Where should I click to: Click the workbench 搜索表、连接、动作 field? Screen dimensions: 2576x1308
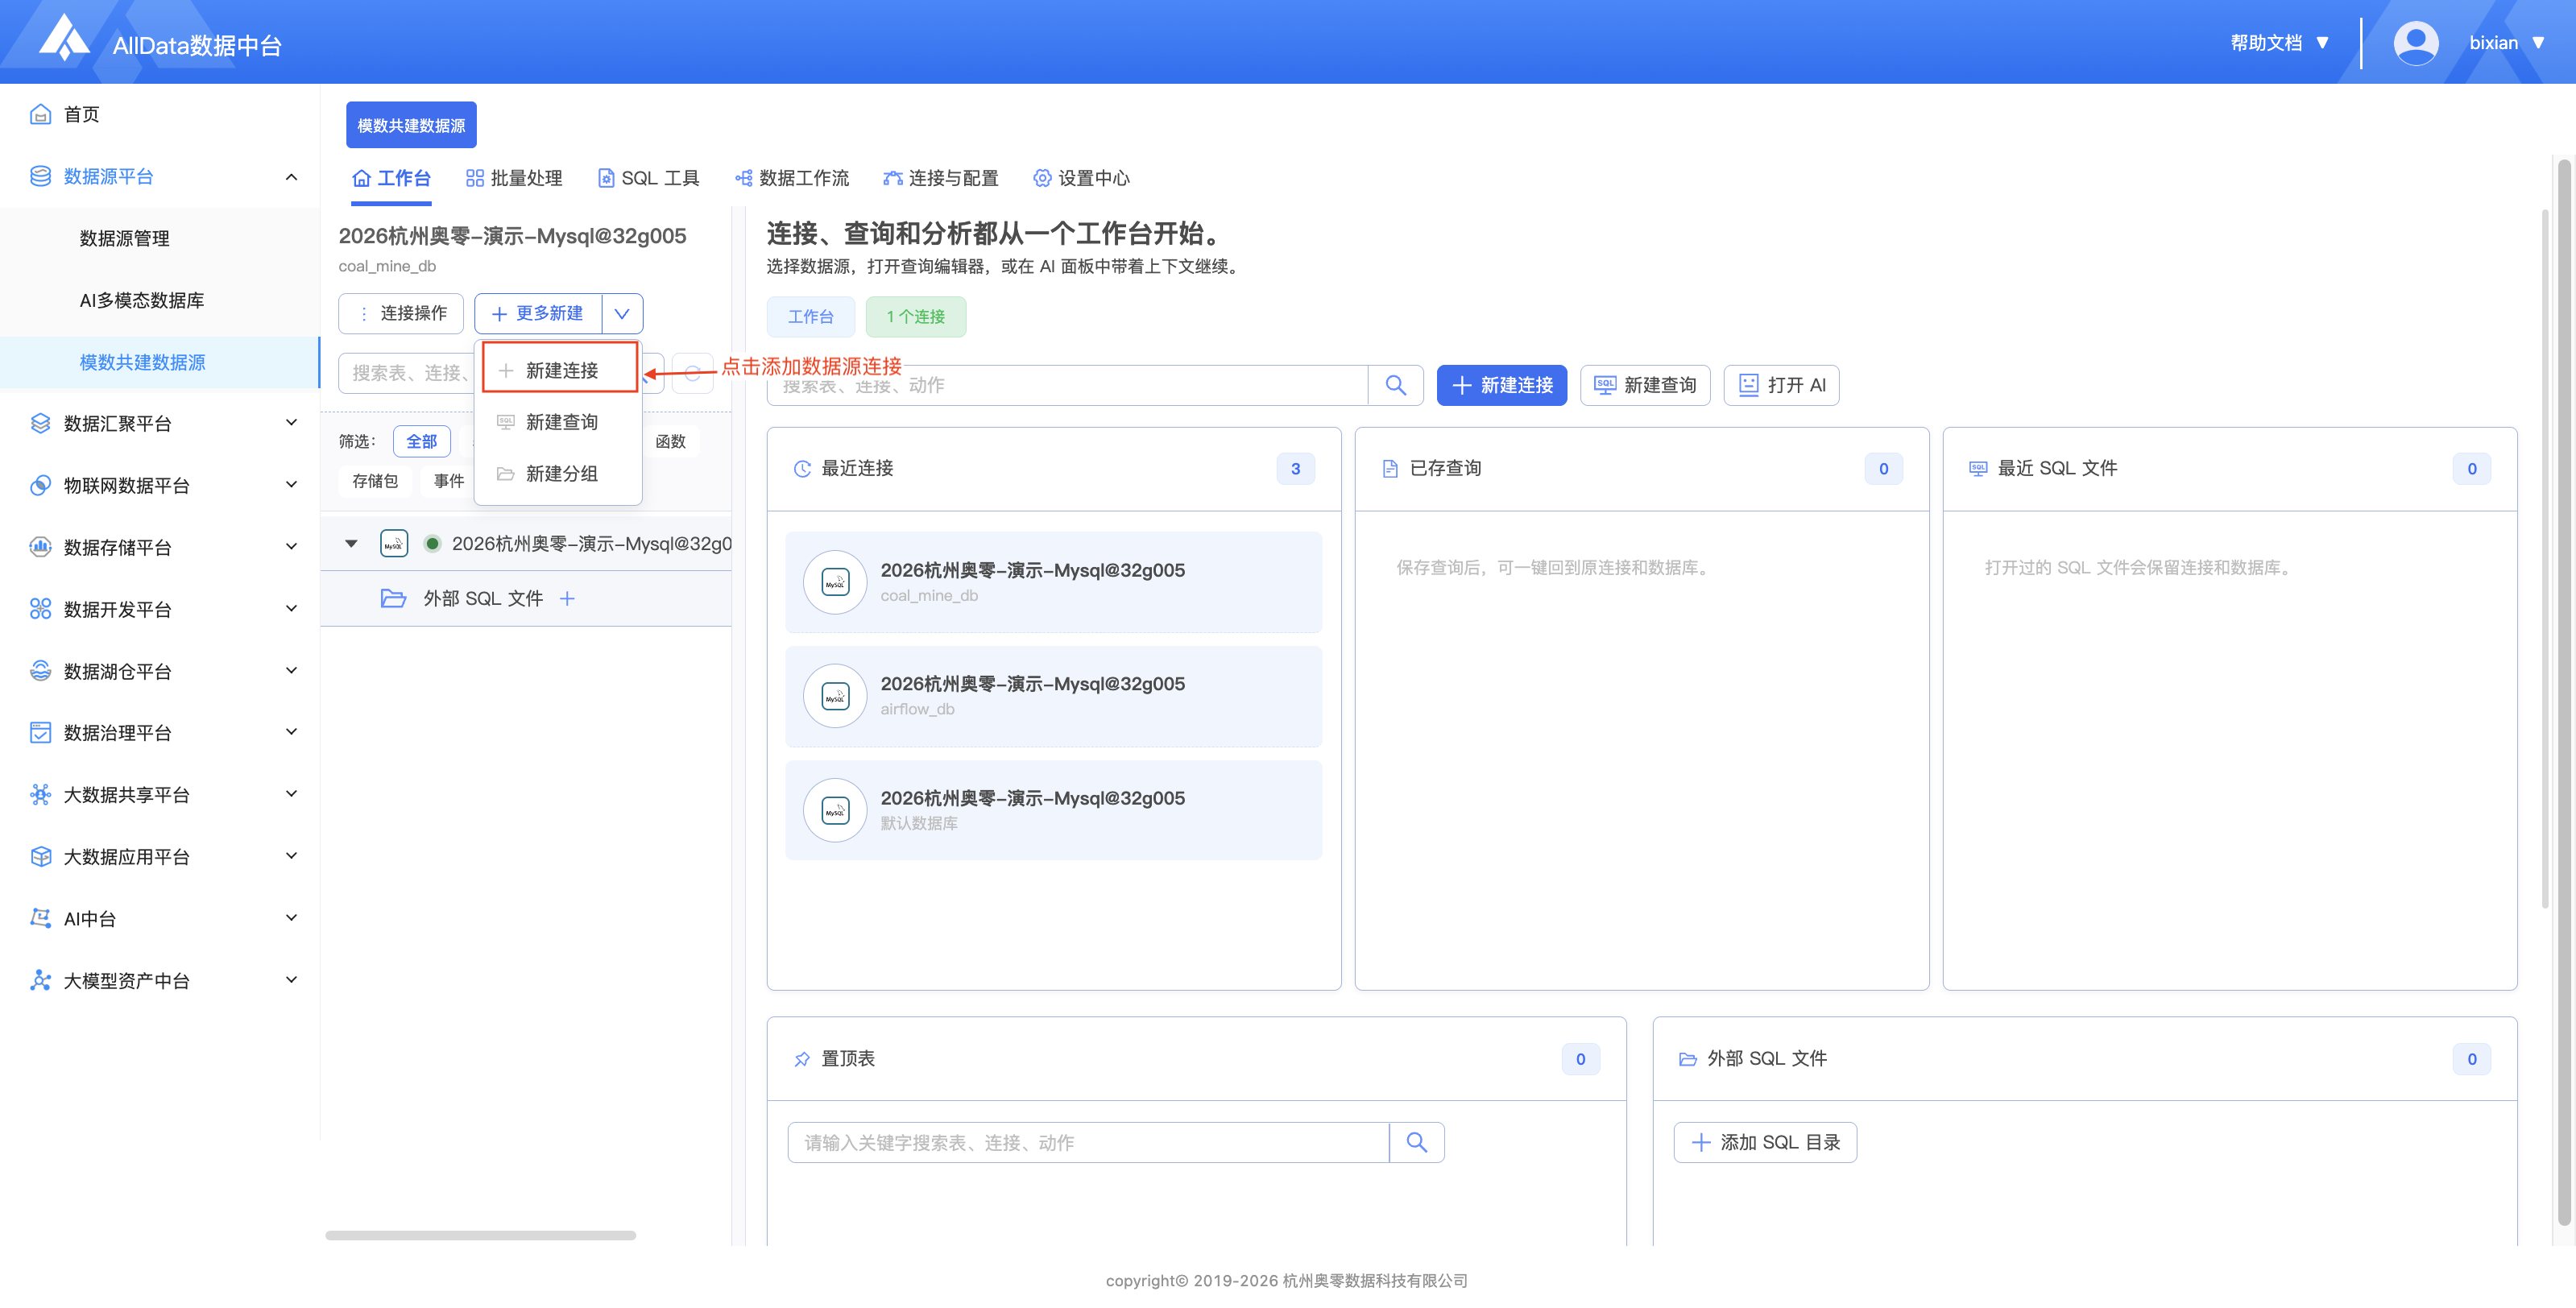tap(1067, 385)
